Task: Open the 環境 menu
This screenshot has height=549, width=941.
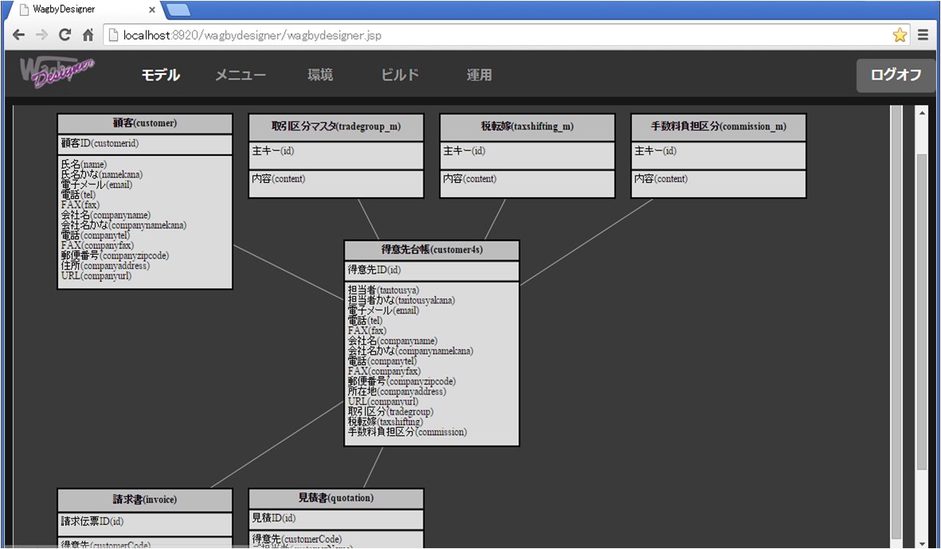Action: coord(320,75)
